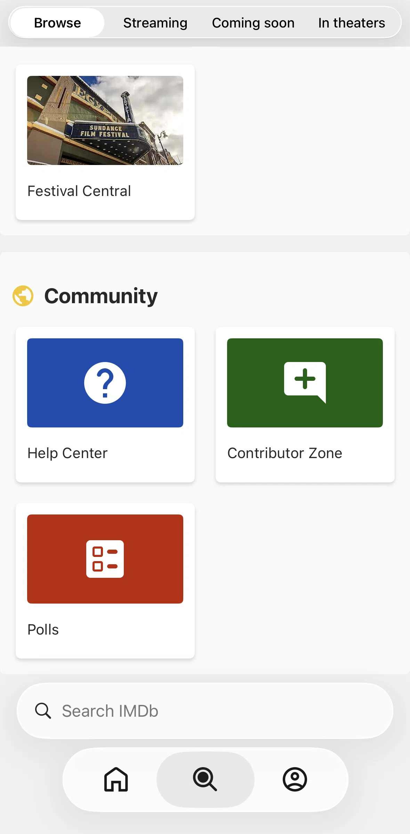Go to the In theaters tab
This screenshot has width=410, height=834.
coord(352,23)
